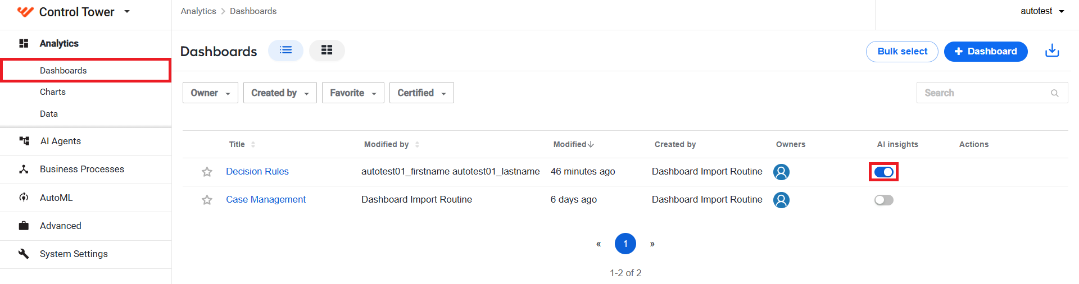Open the Case Management dashboard link
The height and width of the screenshot is (284, 1079).
(x=266, y=200)
